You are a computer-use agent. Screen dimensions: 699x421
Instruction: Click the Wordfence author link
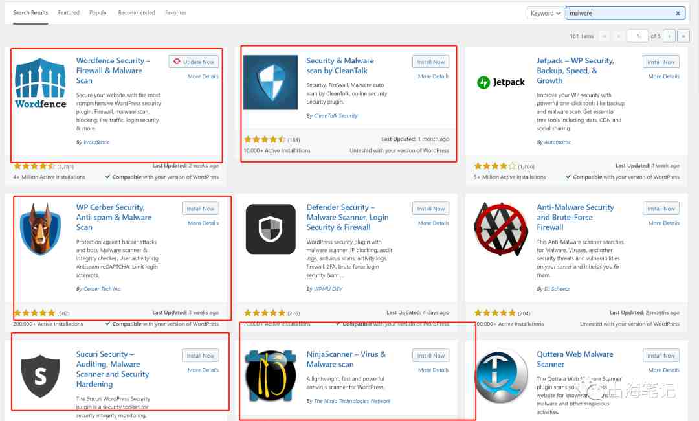(x=96, y=142)
